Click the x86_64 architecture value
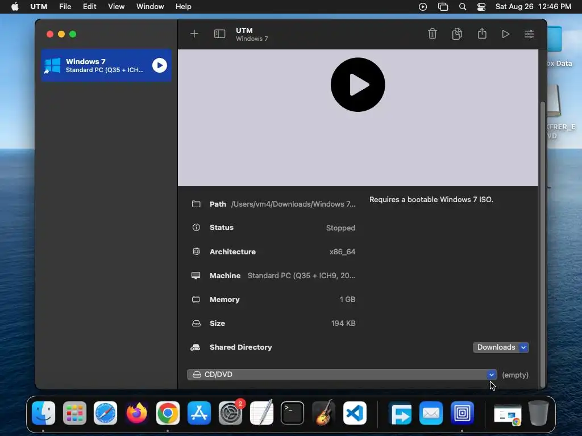Image resolution: width=582 pixels, height=436 pixels. pos(342,251)
